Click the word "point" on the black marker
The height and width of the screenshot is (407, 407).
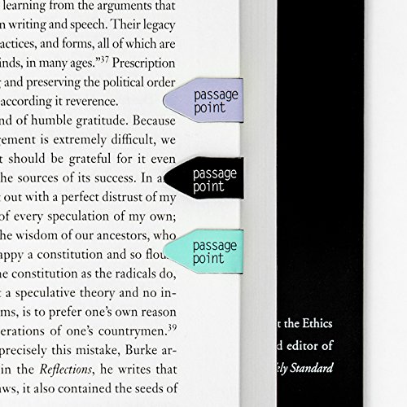pyautogui.click(x=208, y=187)
